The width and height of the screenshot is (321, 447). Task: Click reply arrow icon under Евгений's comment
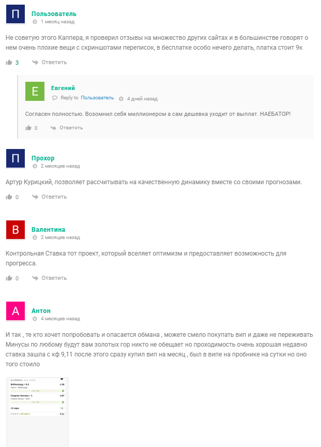point(53,128)
